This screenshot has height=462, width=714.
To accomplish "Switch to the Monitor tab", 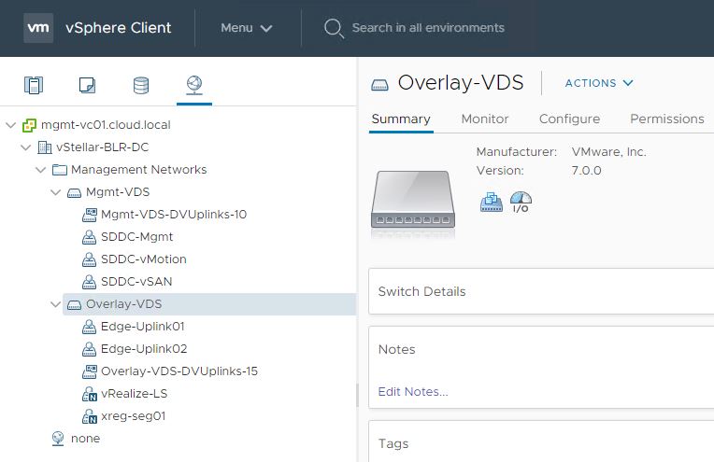I will (x=485, y=119).
